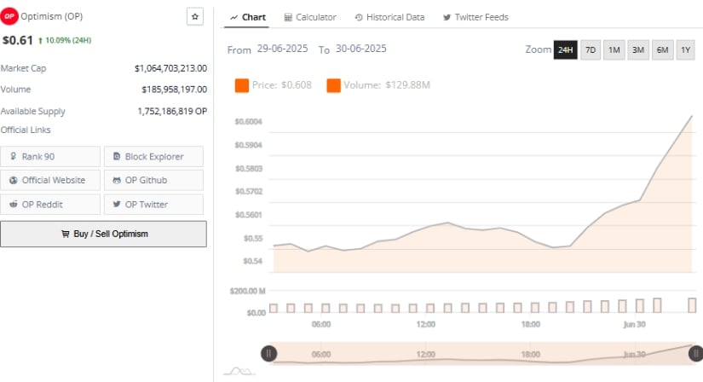This screenshot has width=703, height=382.
Task: Click the calculator icon in Calculator tab
Action: tap(288, 18)
